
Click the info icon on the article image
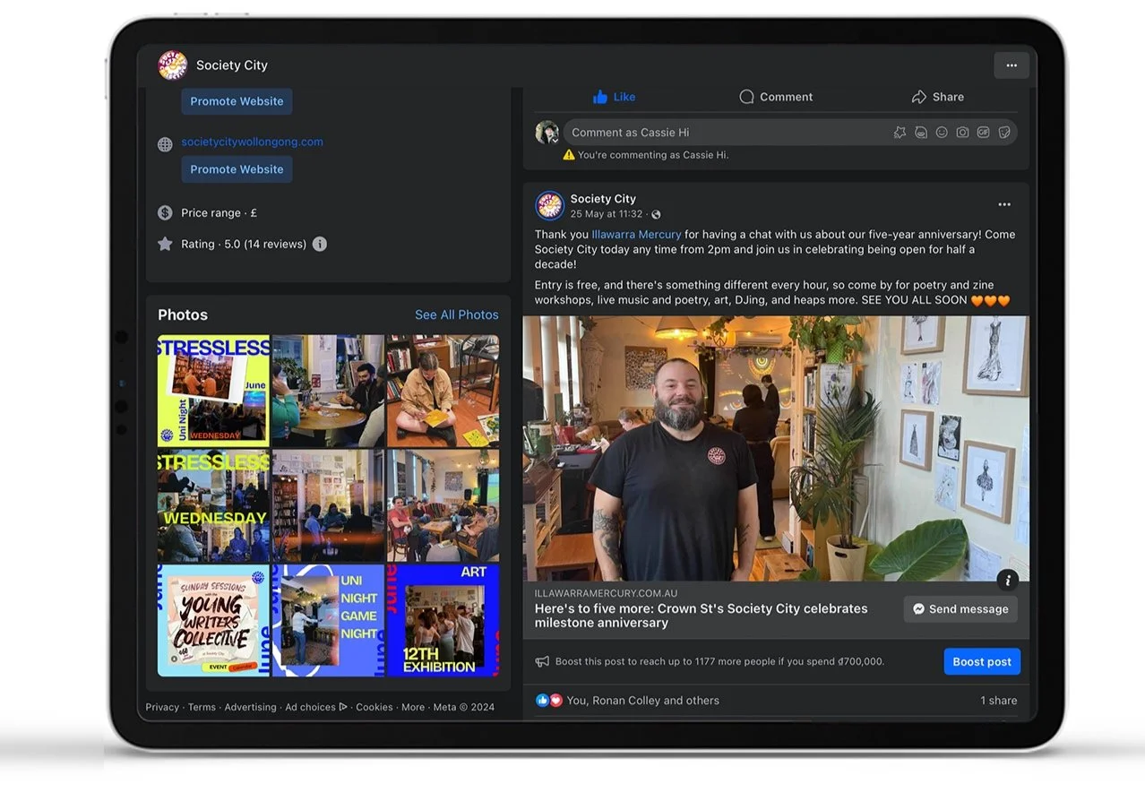(x=1007, y=580)
